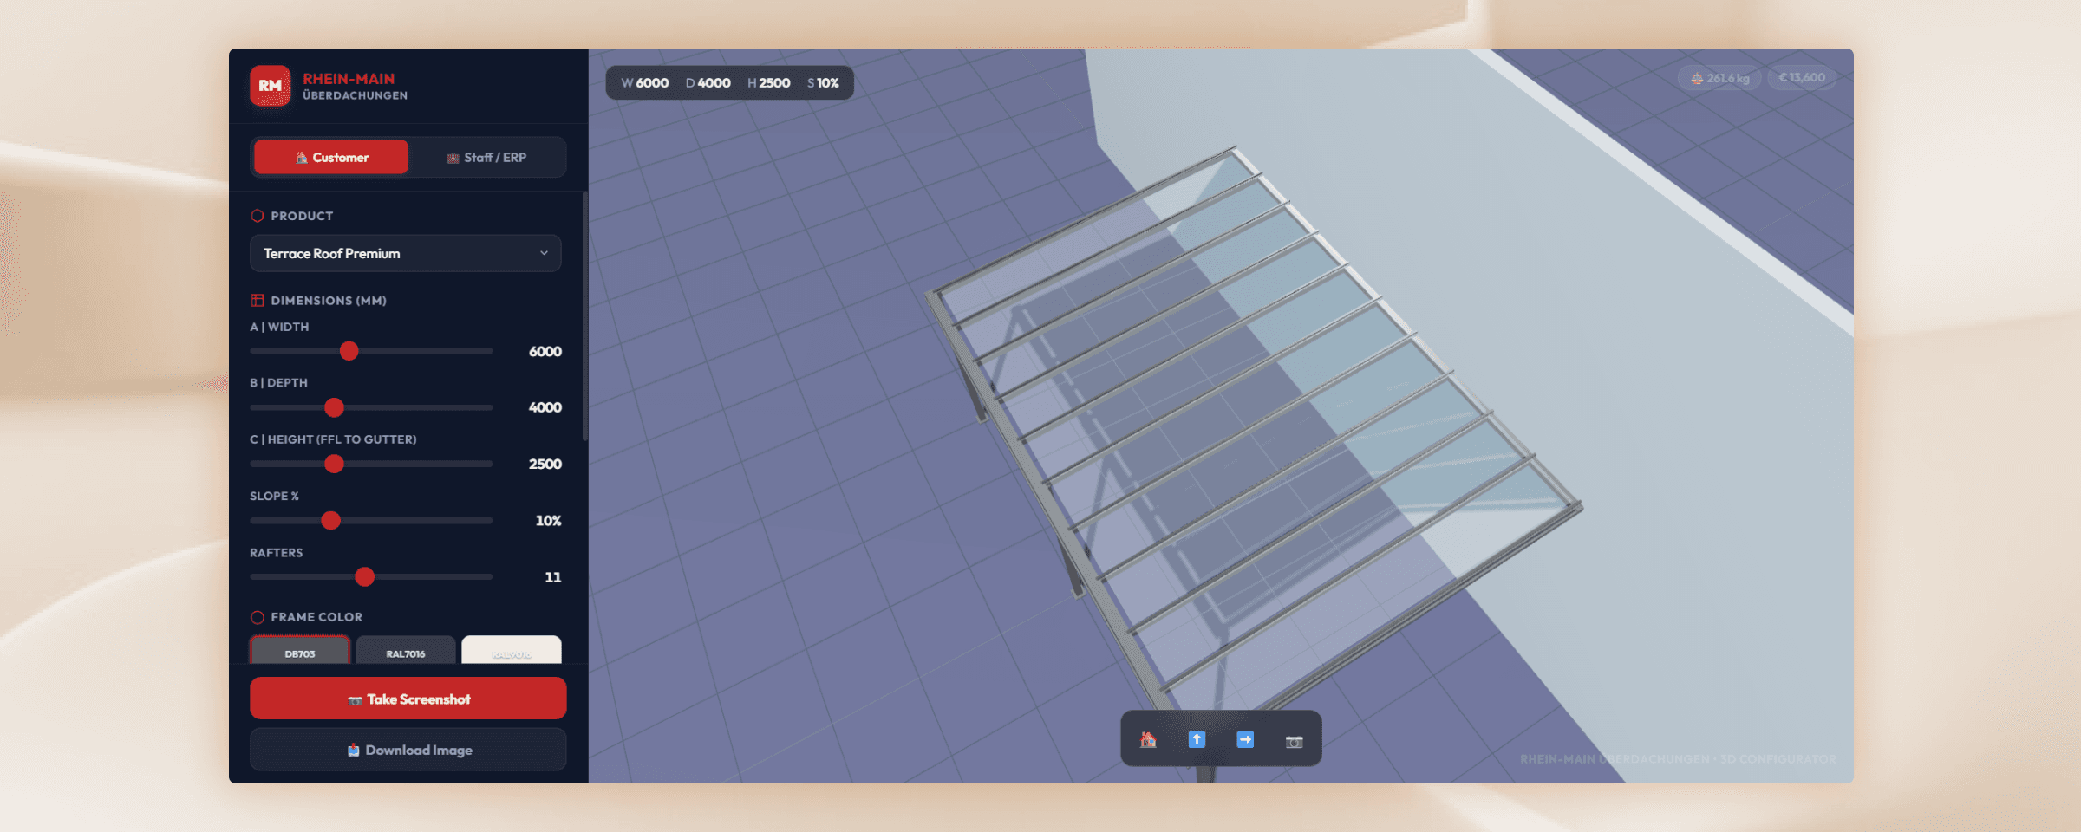Click the depth value 4000 beside slider
2081x832 pixels.
[545, 407]
